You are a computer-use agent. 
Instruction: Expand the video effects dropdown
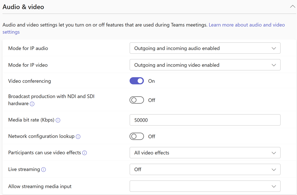coord(205,153)
